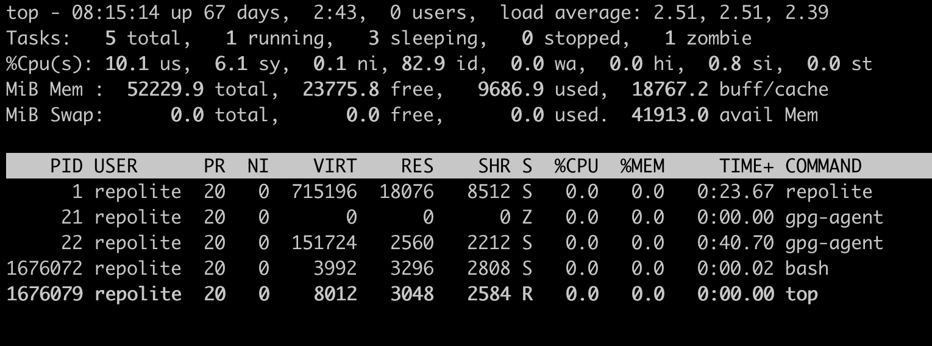Click the RES value 3048
Viewport: 932px width, 346px height.
click(x=411, y=294)
